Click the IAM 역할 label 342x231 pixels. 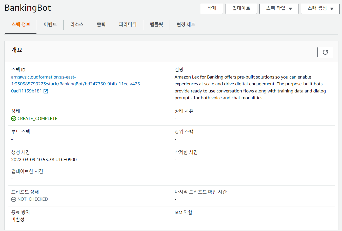[x=183, y=213]
